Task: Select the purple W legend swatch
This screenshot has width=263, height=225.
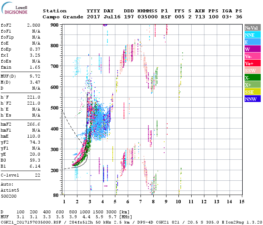Action: coord(252,49)
